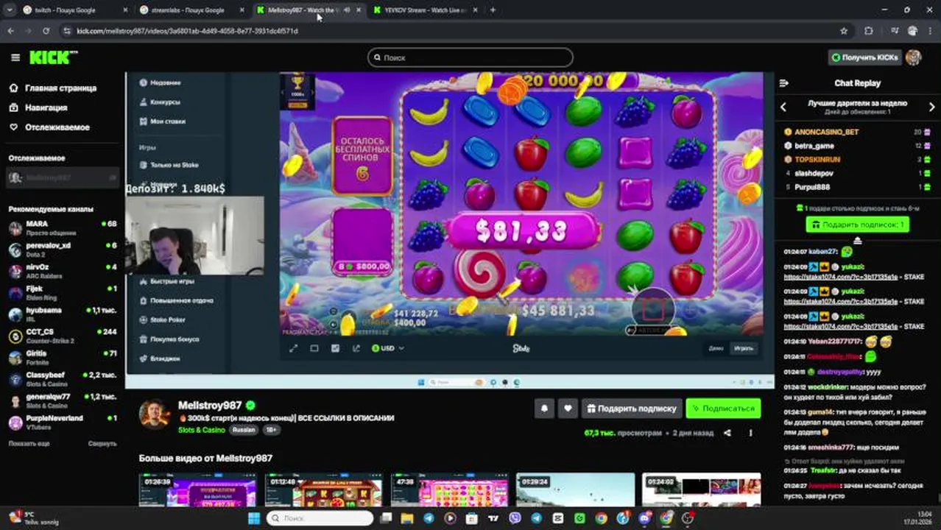
Task: Open the 01:26:39 video thumbnail
Action: [198, 490]
